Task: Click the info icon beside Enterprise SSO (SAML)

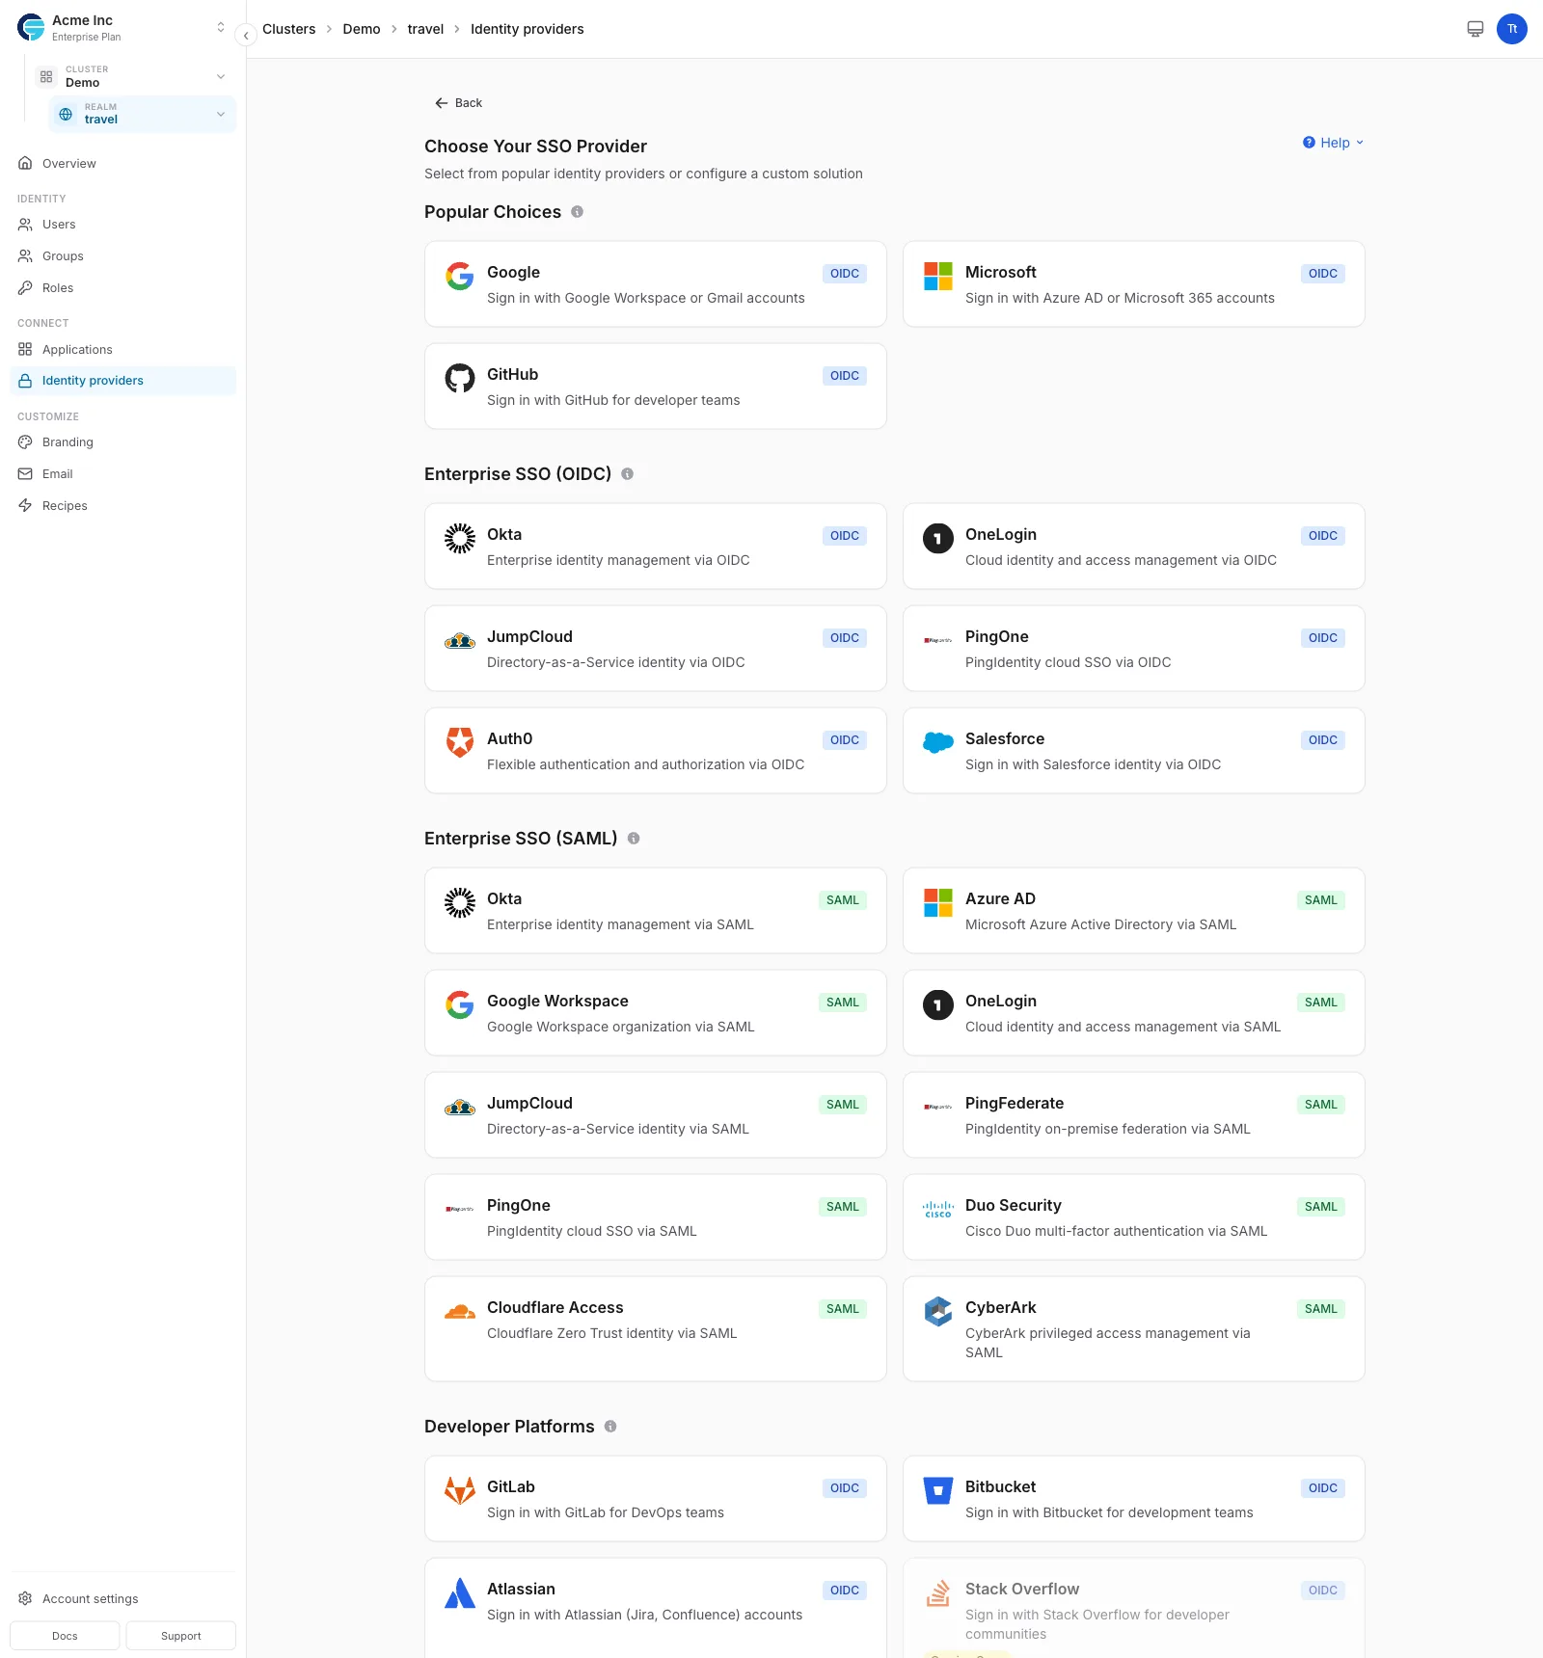Action: coord(634,839)
